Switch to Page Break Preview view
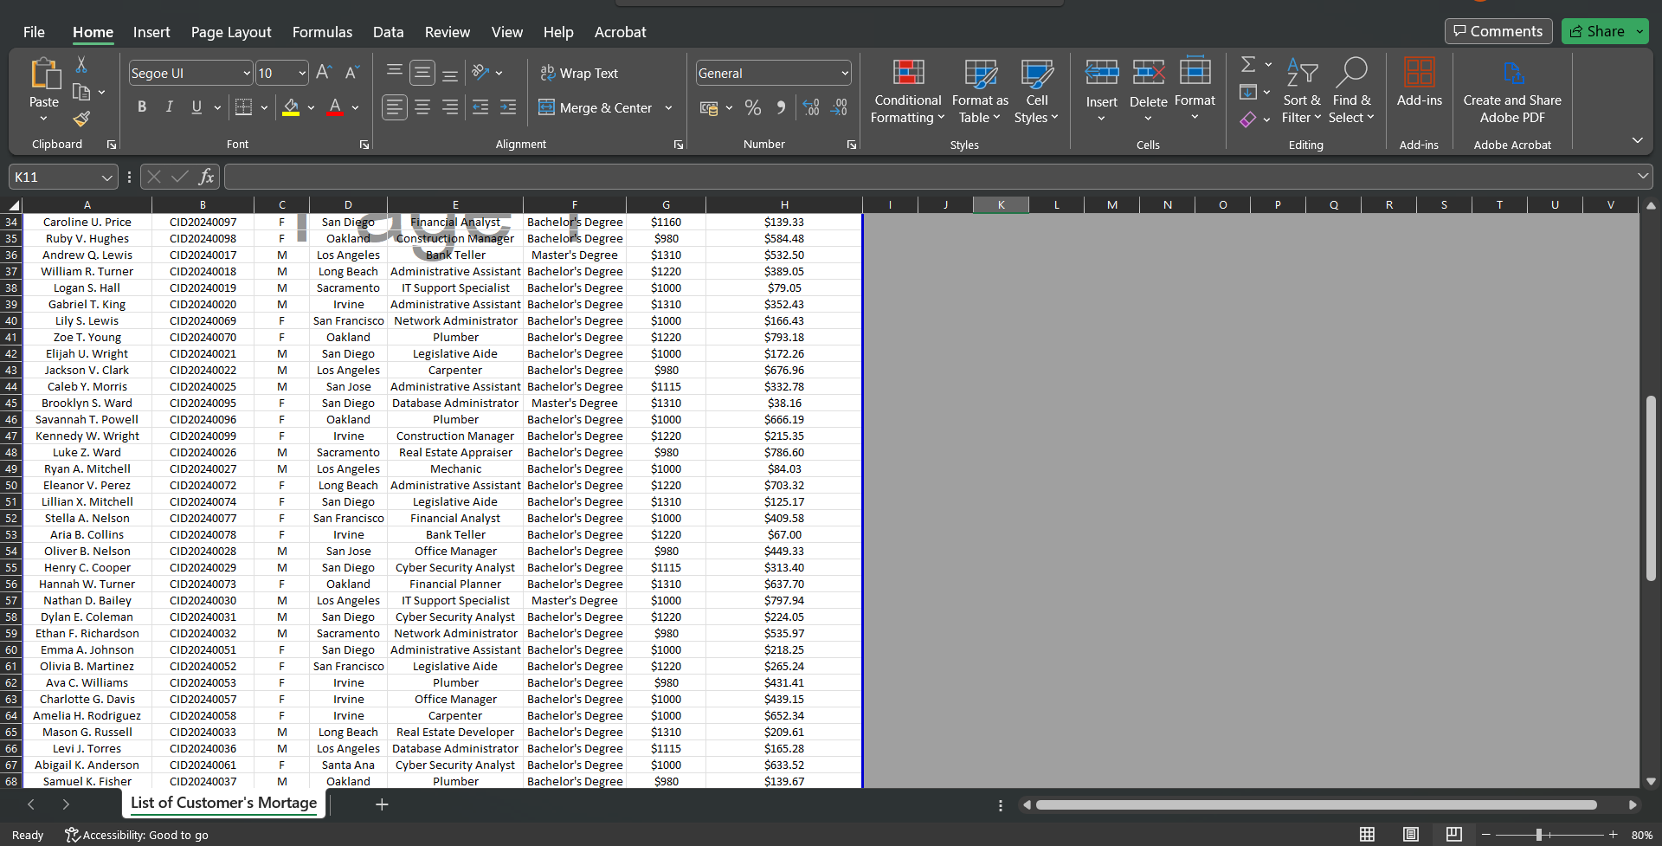The height and width of the screenshot is (846, 1662). pyautogui.click(x=1454, y=834)
